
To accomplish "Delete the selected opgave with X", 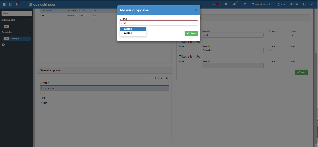I will (167, 78).
